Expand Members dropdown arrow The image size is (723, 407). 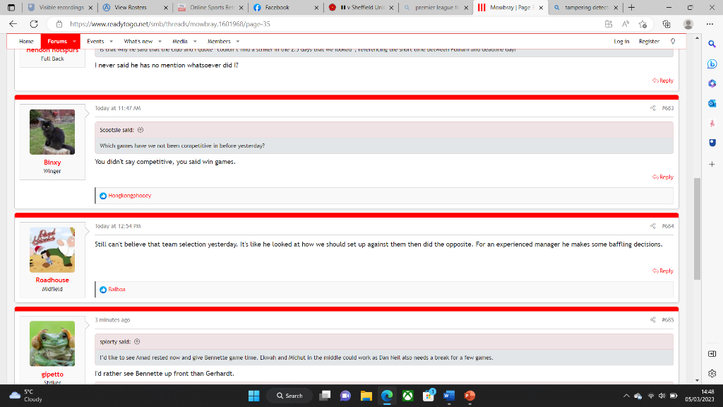click(238, 42)
